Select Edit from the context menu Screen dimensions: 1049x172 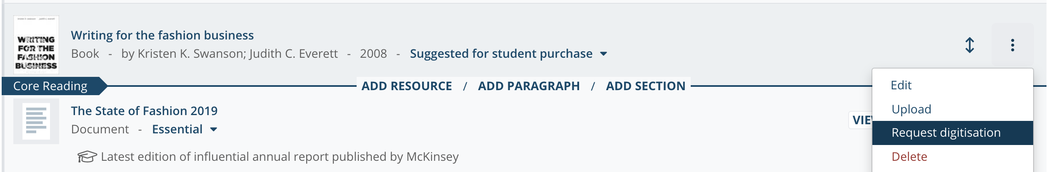pos(901,85)
